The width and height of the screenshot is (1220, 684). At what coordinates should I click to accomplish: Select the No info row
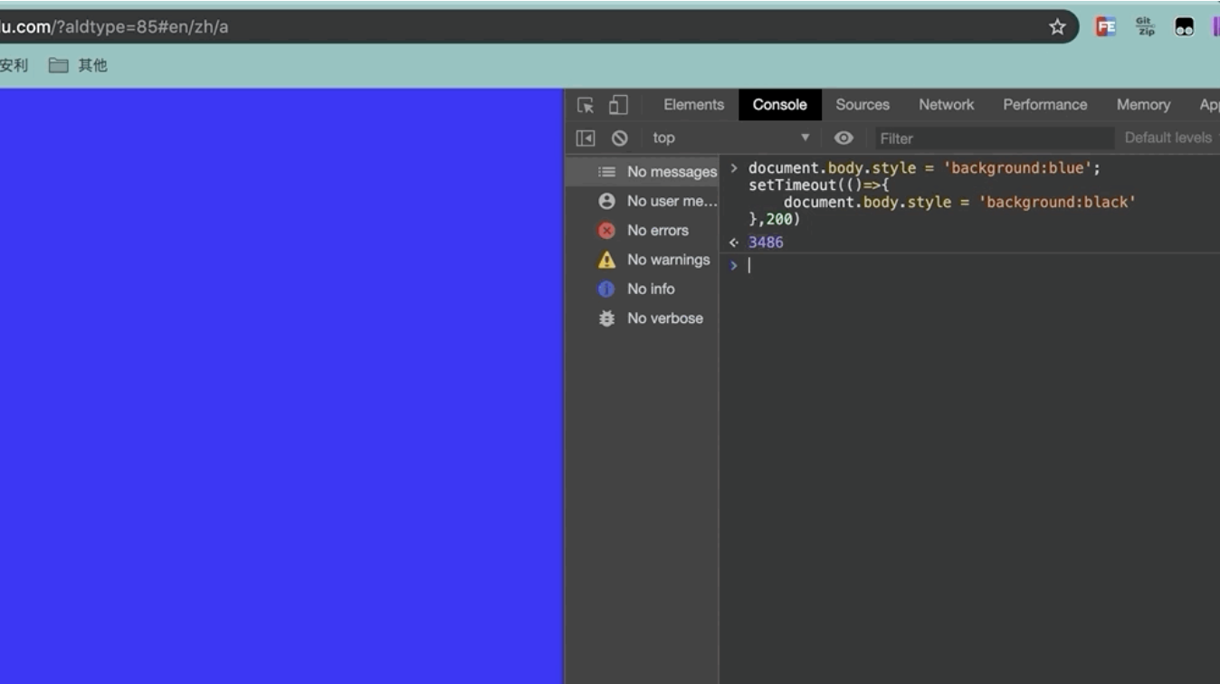[643, 289]
